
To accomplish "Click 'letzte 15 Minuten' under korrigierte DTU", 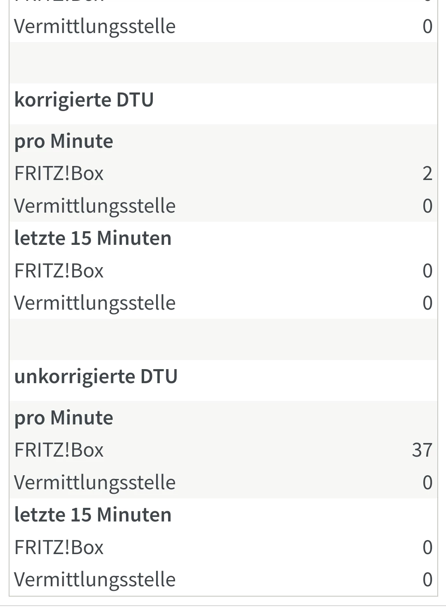I will pos(93,238).
